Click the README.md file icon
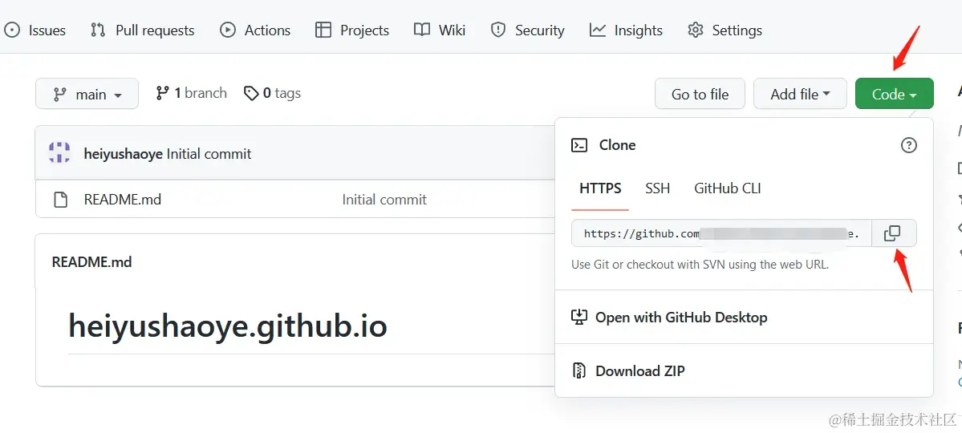Viewport: 962px width, 433px height. click(60, 200)
